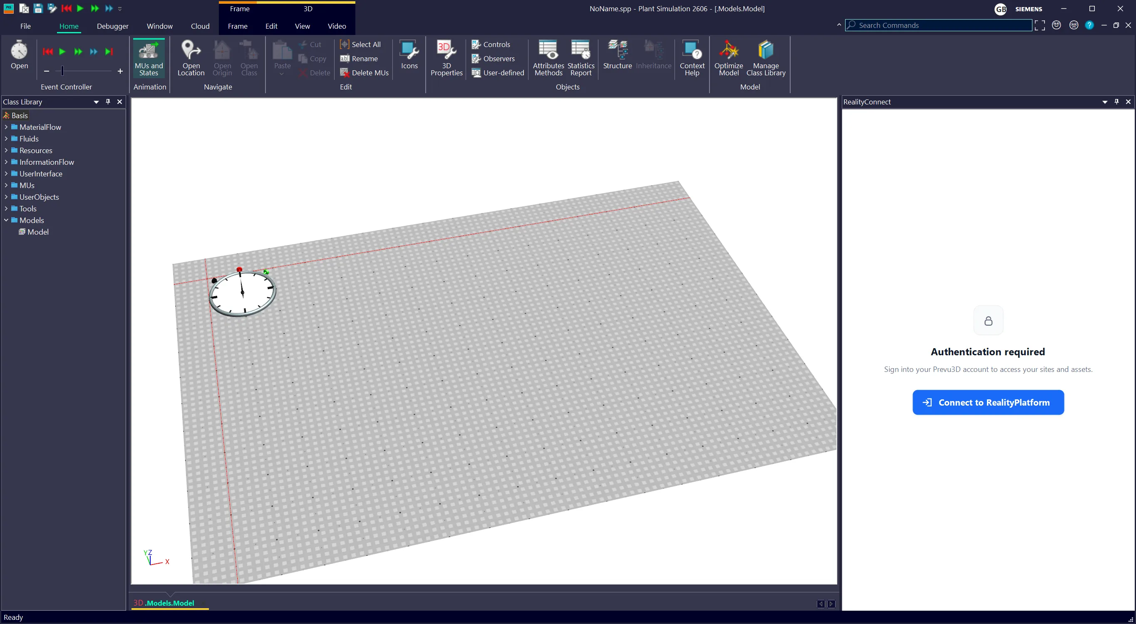Viewport: 1136px width, 624px height.
Task: Expand the Tools folder
Action: point(6,208)
